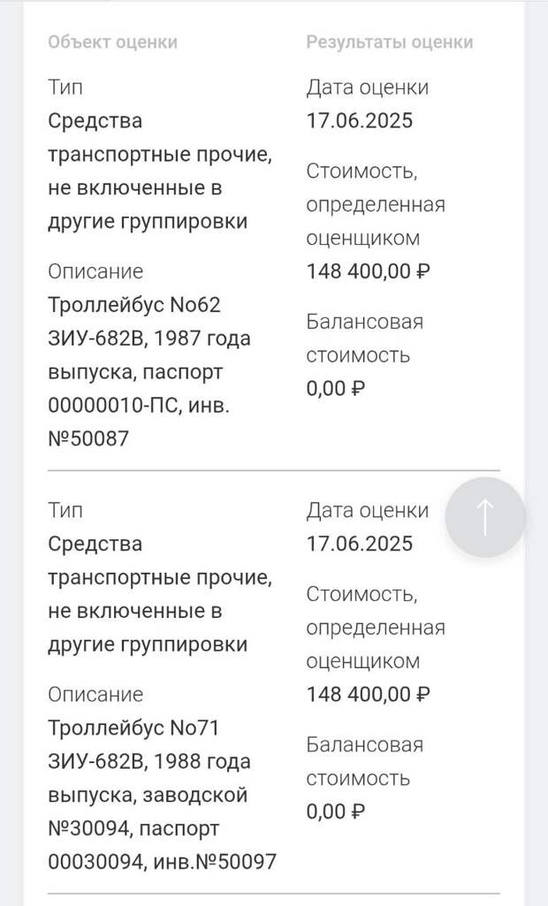Screen dimensions: 548x906
Task: Click the Тип label of the second entry
Action: pos(65,510)
